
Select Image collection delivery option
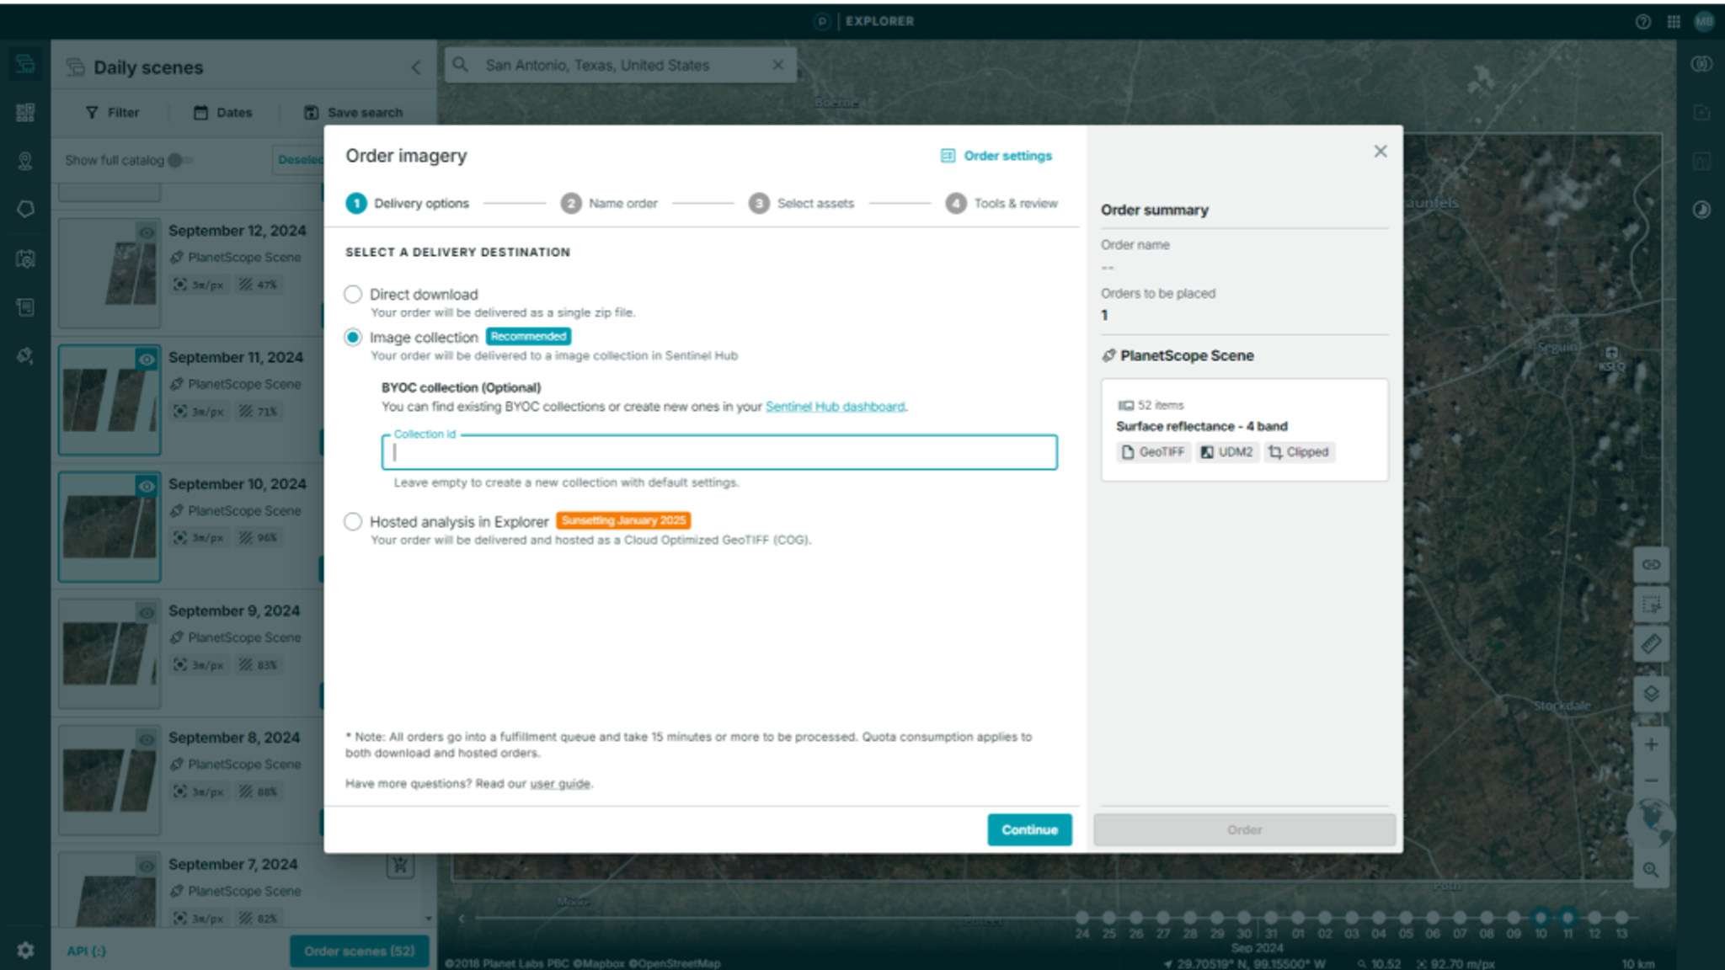(x=353, y=337)
